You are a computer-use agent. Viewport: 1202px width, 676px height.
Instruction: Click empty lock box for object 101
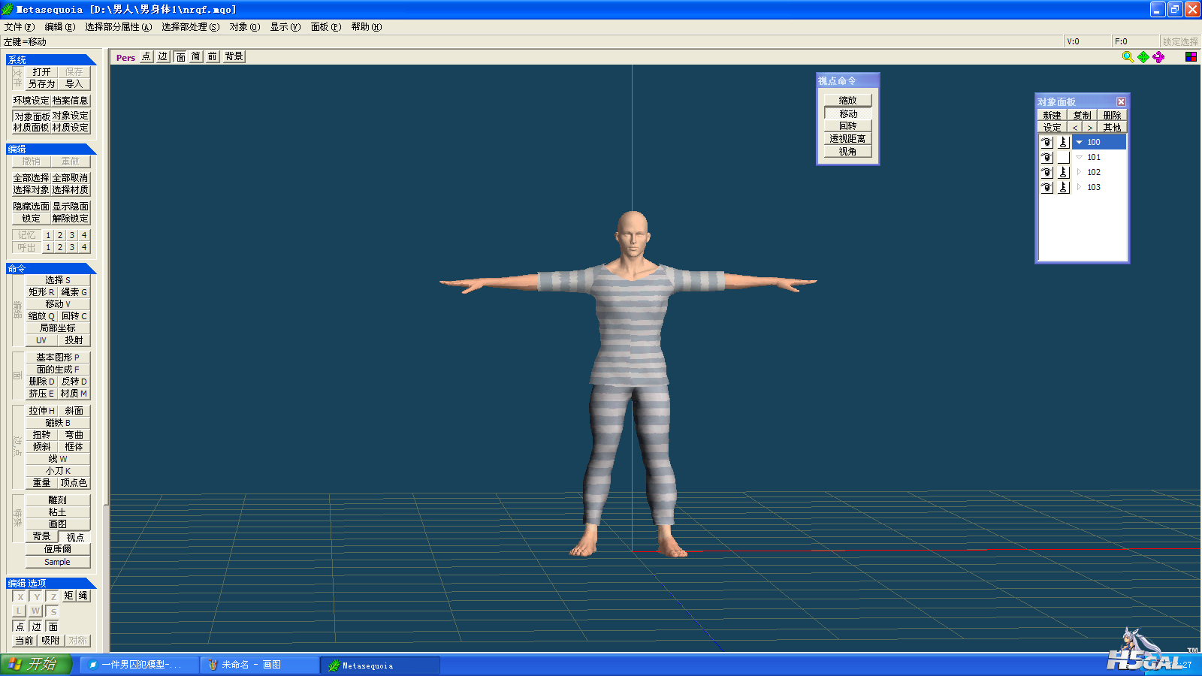click(1063, 157)
